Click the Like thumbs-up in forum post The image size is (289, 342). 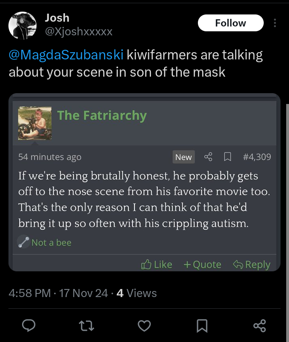pos(157,265)
